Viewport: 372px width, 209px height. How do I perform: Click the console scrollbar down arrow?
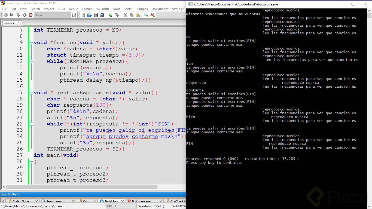(369, 207)
